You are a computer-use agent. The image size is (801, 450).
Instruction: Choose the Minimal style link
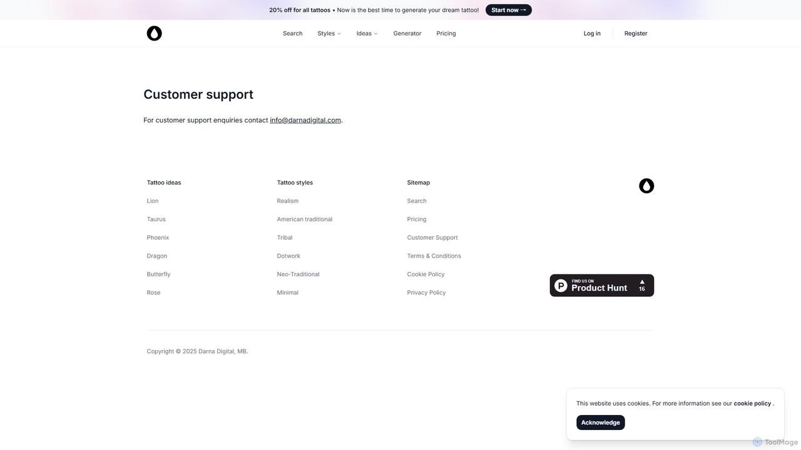click(288, 292)
